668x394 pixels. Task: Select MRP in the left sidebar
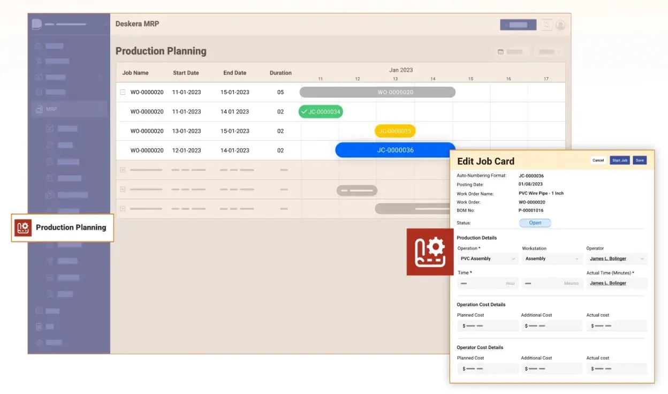[51, 109]
